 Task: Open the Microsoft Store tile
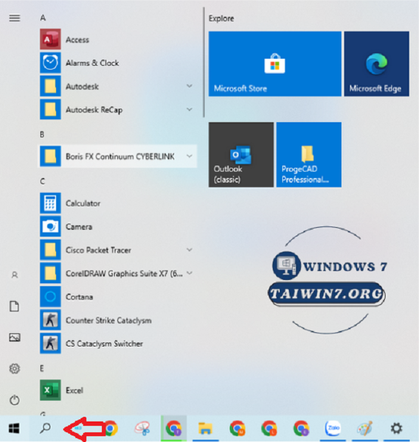275,64
